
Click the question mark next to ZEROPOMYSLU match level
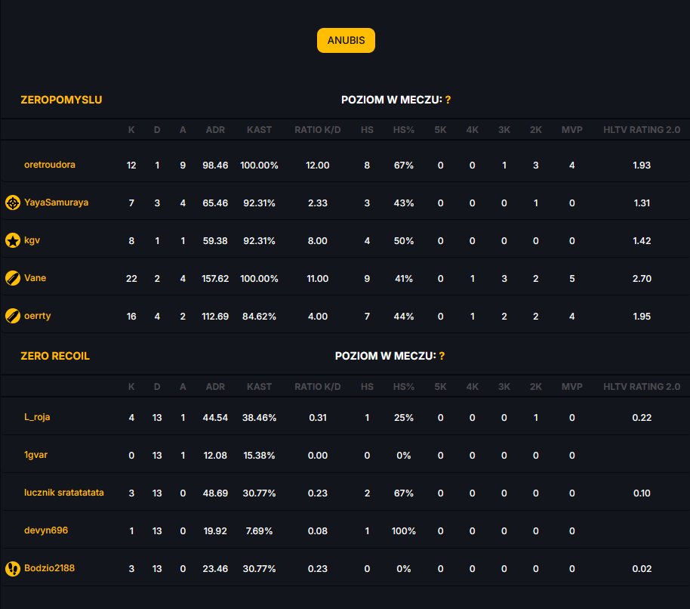pos(448,100)
